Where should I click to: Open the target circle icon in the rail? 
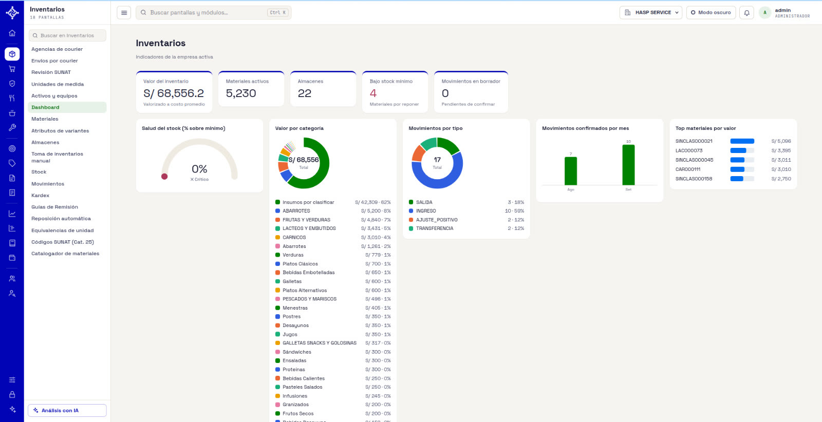pyautogui.click(x=12, y=149)
